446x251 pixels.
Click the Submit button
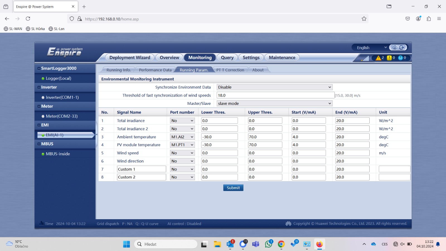coord(233,188)
